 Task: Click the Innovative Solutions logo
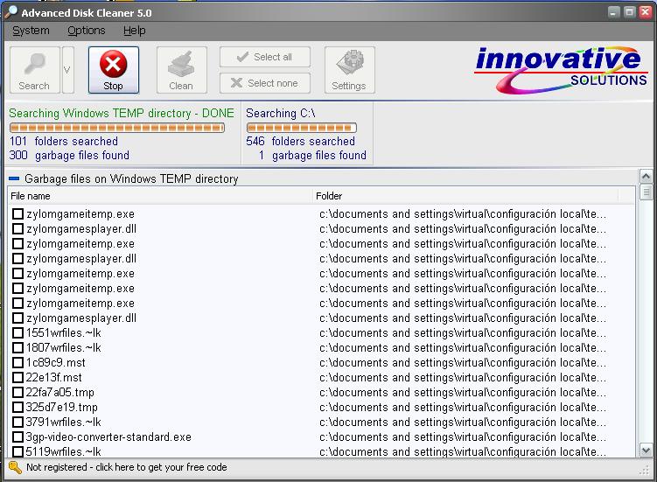point(561,70)
